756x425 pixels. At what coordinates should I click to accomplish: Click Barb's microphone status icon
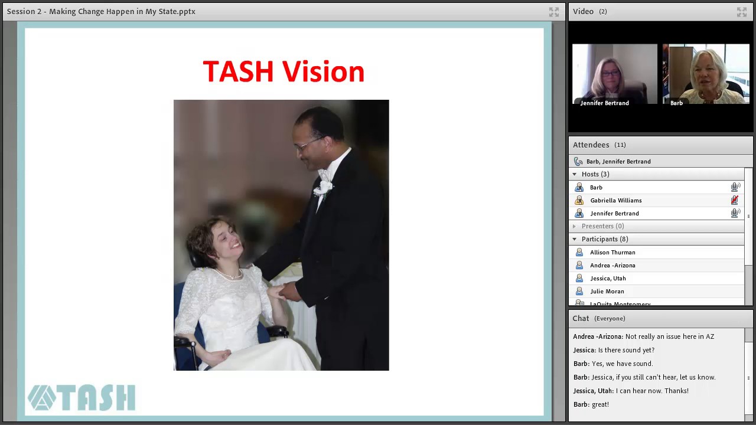click(x=735, y=187)
